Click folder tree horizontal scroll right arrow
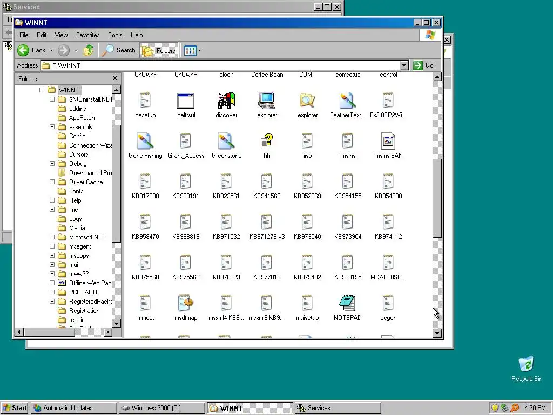553x415 pixels. 108,332
